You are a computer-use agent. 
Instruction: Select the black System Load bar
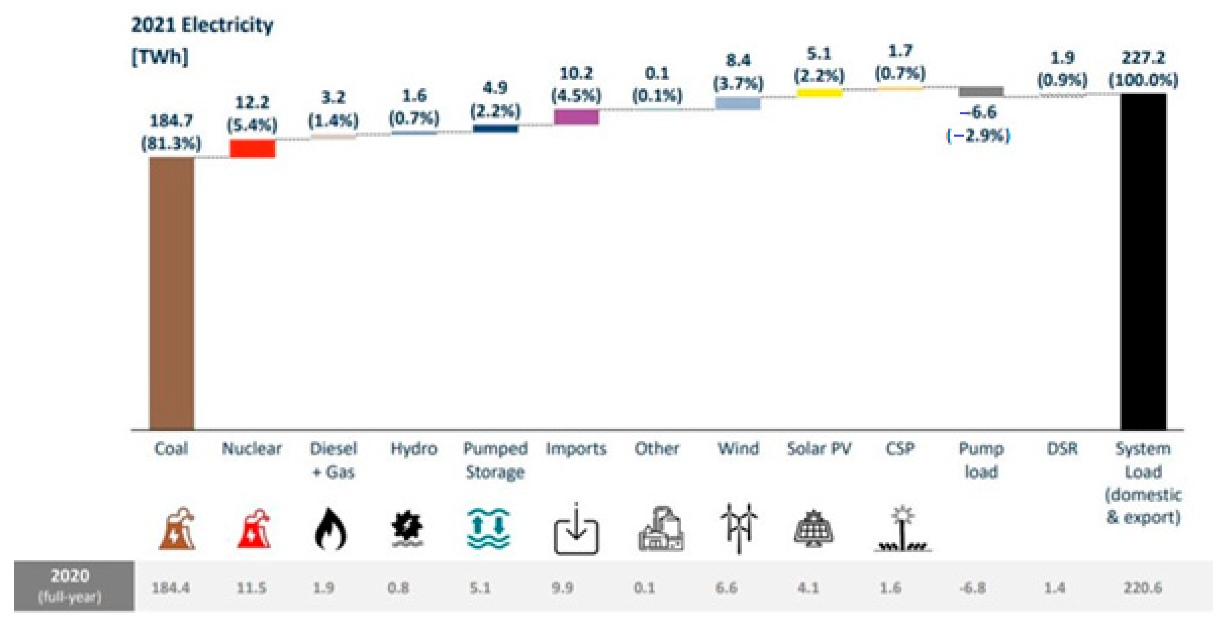pos(1143,262)
